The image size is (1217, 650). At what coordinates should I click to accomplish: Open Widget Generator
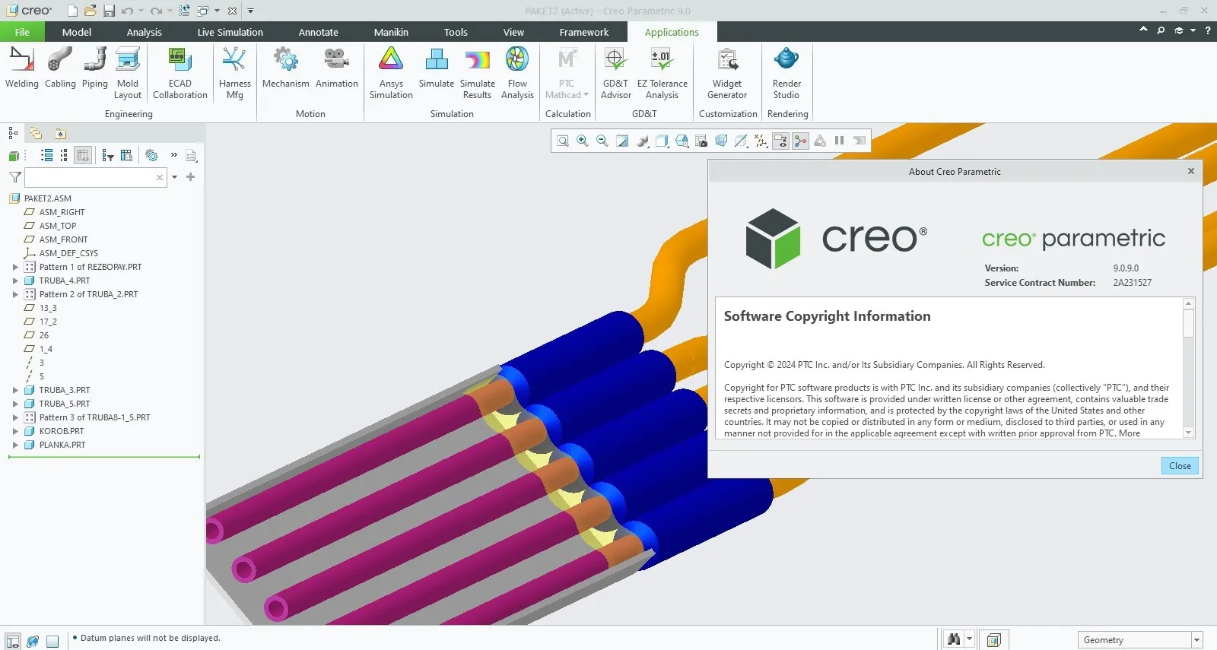(x=727, y=73)
